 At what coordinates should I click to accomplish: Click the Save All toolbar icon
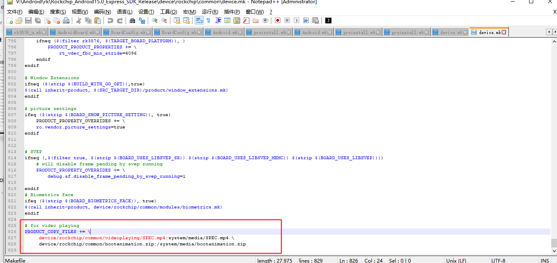38,21
